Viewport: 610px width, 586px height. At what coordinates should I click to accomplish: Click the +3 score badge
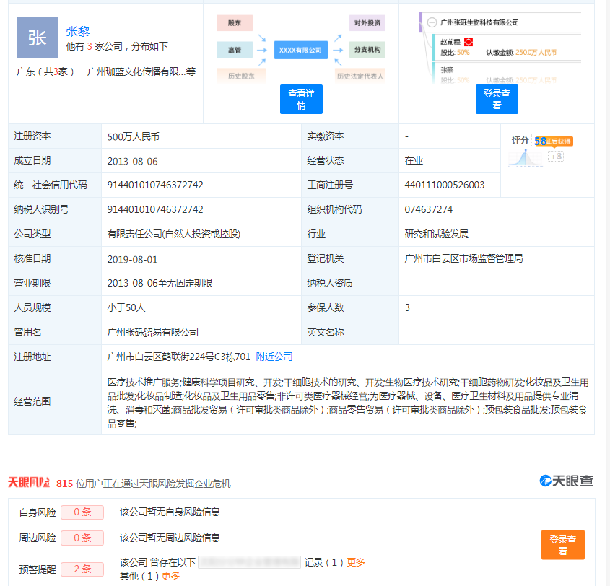point(555,157)
